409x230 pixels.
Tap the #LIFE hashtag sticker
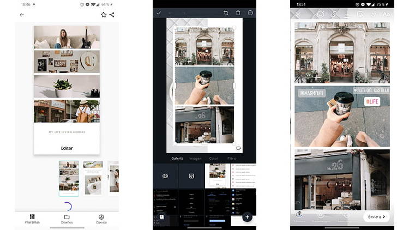click(x=372, y=101)
